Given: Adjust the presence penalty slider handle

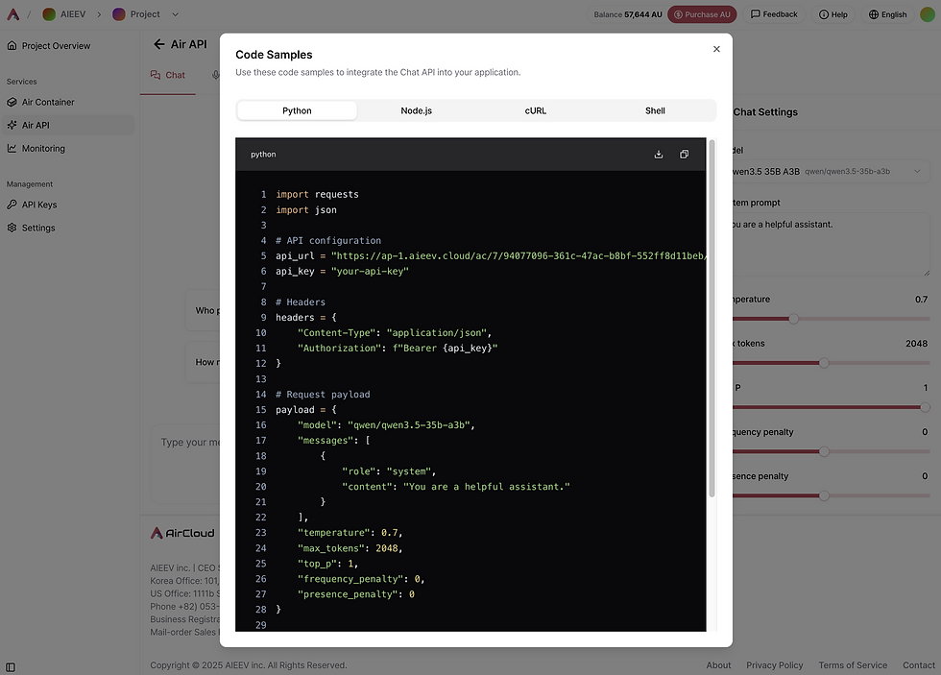Looking at the screenshot, I should [x=824, y=495].
